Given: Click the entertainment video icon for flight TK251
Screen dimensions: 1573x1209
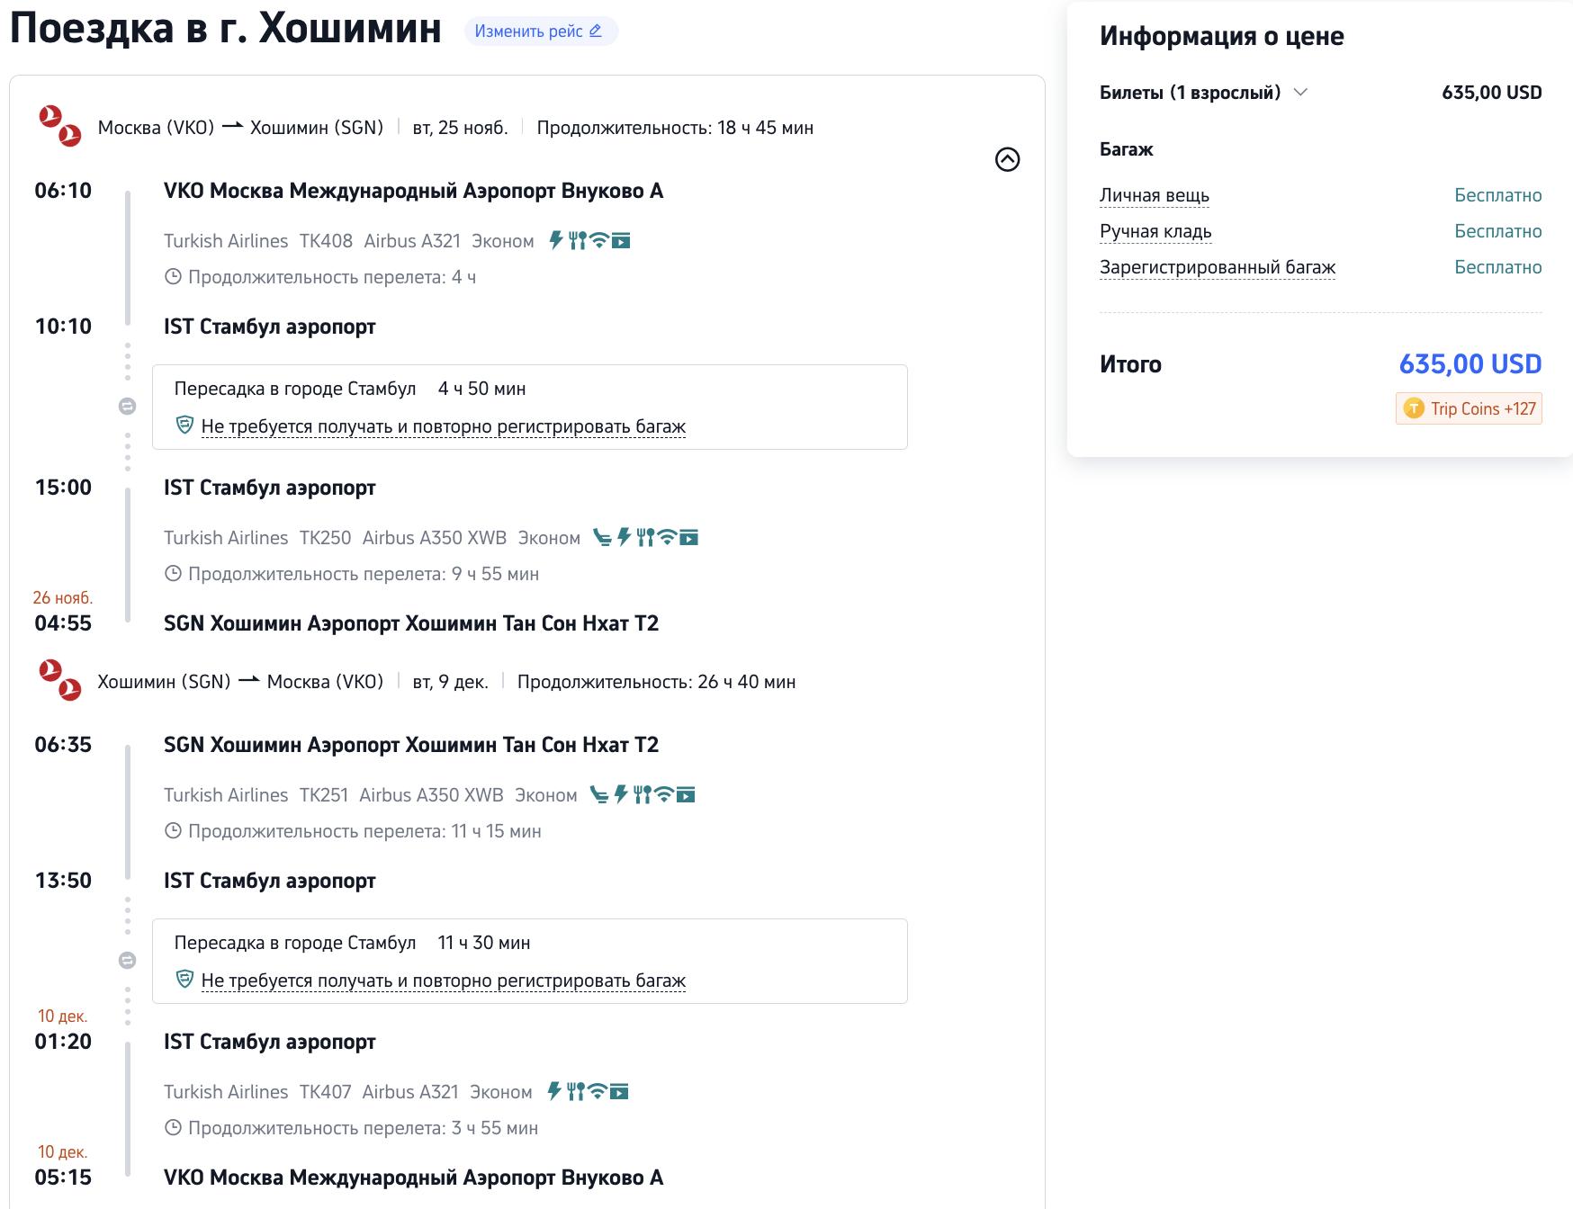Looking at the screenshot, I should [x=686, y=794].
